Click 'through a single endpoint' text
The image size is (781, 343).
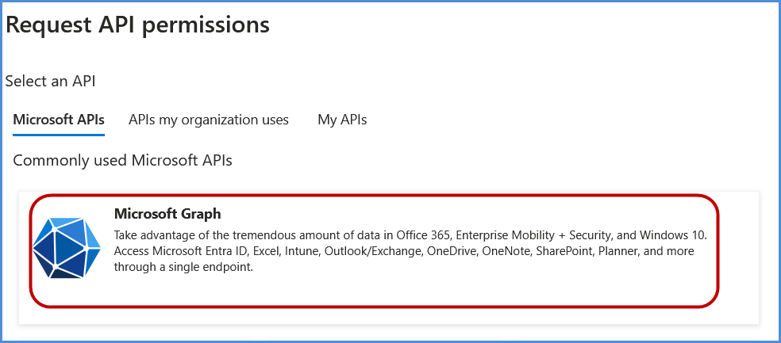tap(182, 267)
